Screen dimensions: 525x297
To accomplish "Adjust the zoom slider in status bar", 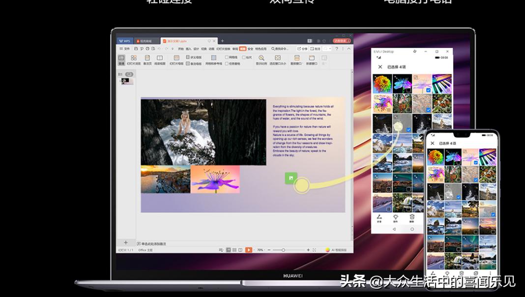I will pyautogui.click(x=283, y=250).
